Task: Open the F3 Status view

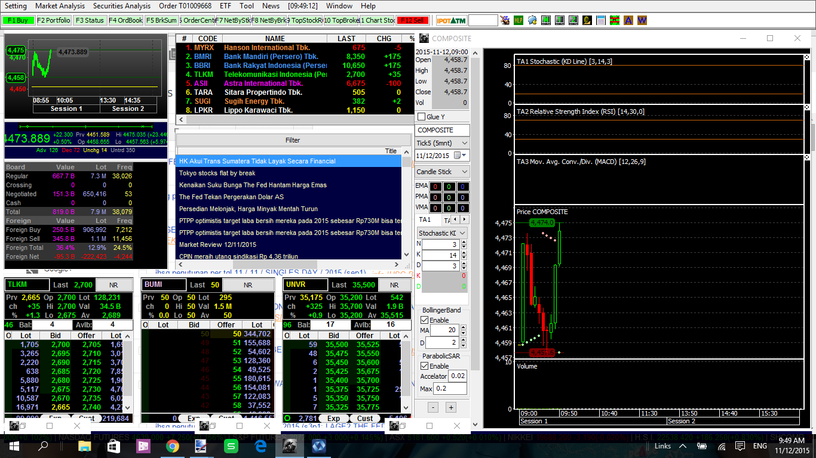Action: pyautogui.click(x=90, y=20)
